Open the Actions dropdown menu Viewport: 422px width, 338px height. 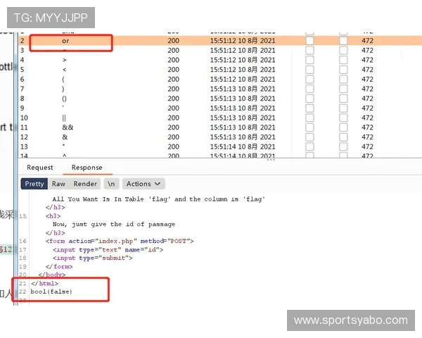pyautogui.click(x=143, y=184)
